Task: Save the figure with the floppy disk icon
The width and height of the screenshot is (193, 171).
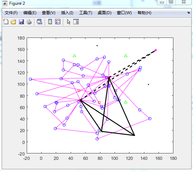Action: point(21,22)
